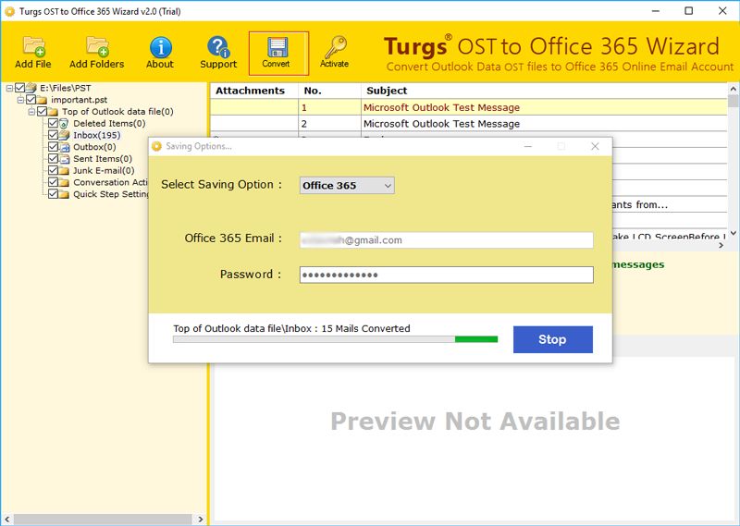Click the message list scroll up arrow
740x526 pixels.
(733, 89)
